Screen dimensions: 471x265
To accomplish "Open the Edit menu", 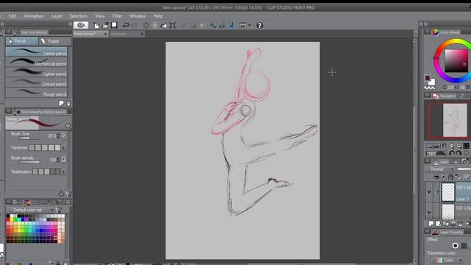I will point(13,16).
